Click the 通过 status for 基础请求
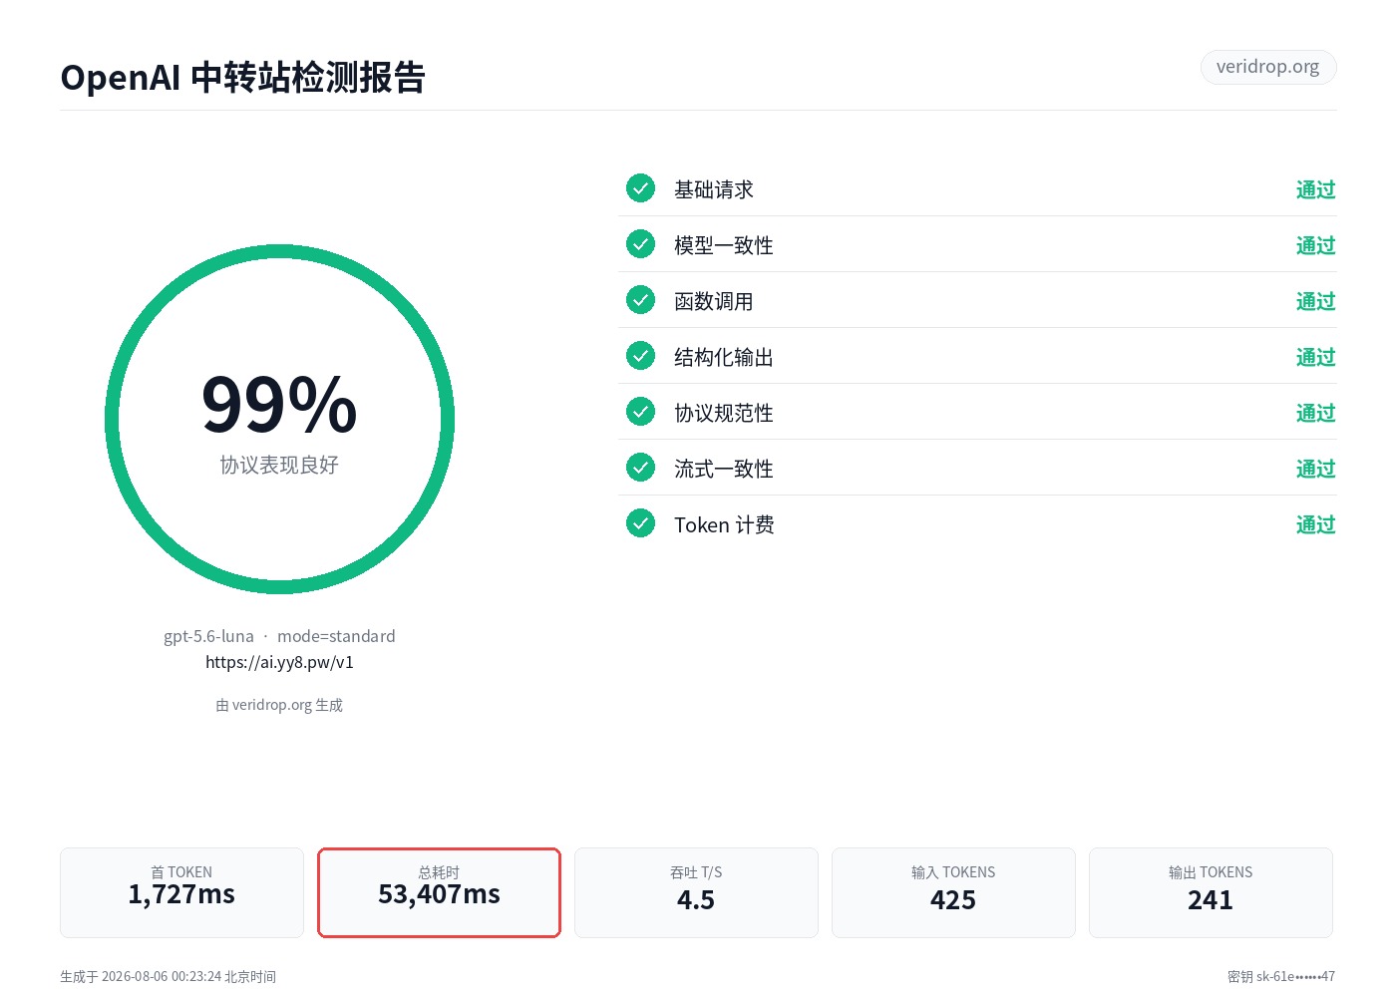Image resolution: width=1396 pixels, height=997 pixels. point(1315,189)
